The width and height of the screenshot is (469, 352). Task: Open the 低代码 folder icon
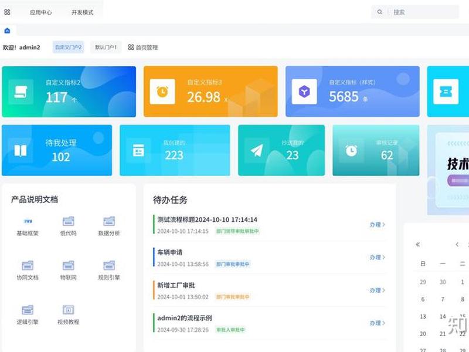click(68, 221)
